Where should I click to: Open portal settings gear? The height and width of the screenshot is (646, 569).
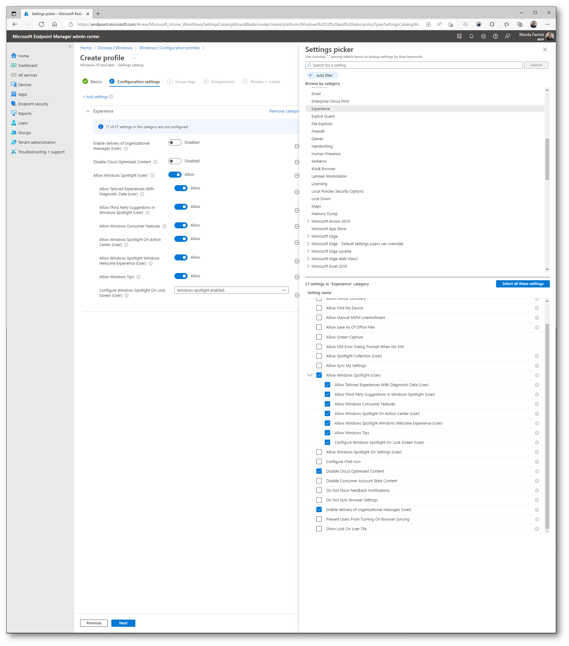coord(483,36)
